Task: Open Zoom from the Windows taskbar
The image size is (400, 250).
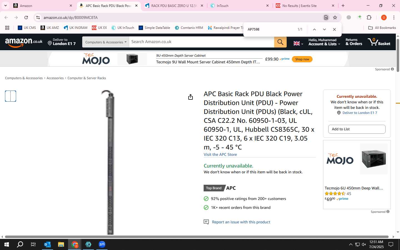Action: (x=102, y=244)
